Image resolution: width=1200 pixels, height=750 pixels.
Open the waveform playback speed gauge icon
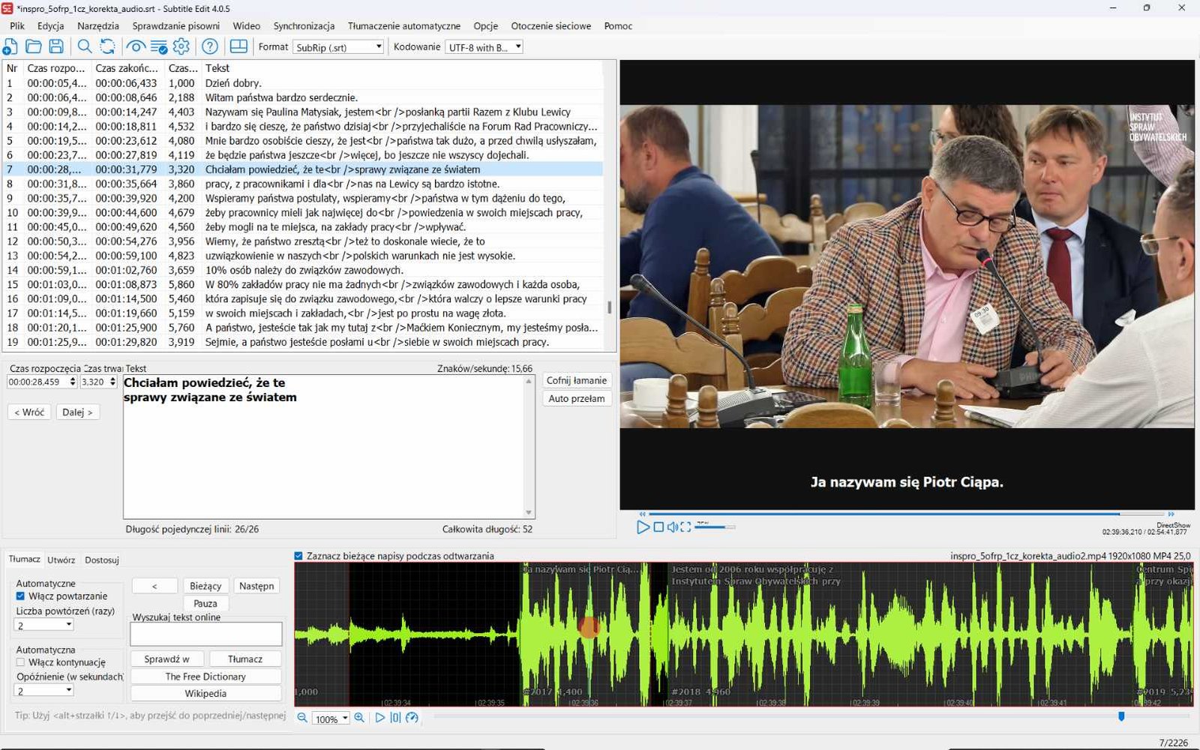412,718
